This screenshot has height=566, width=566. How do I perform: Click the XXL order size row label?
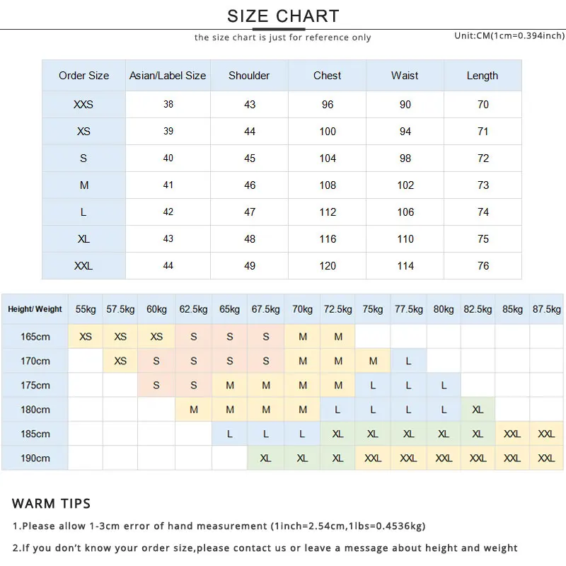pos(83,266)
